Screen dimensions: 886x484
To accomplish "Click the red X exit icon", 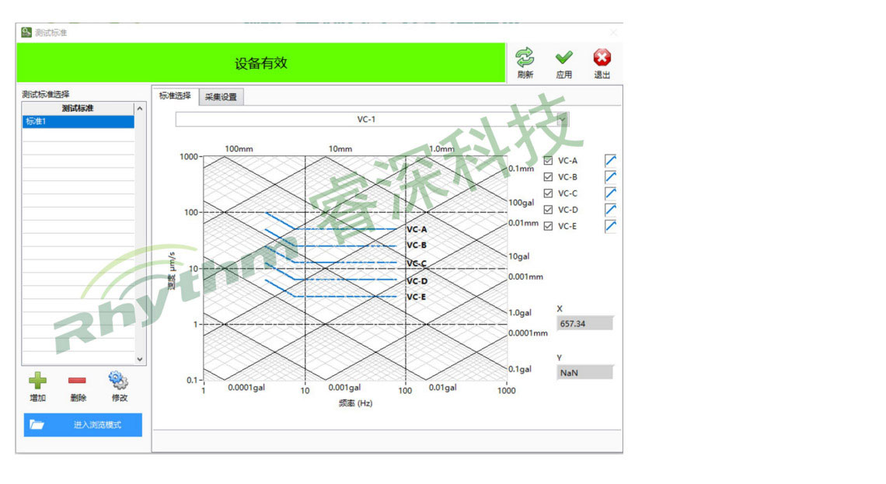I will [602, 57].
